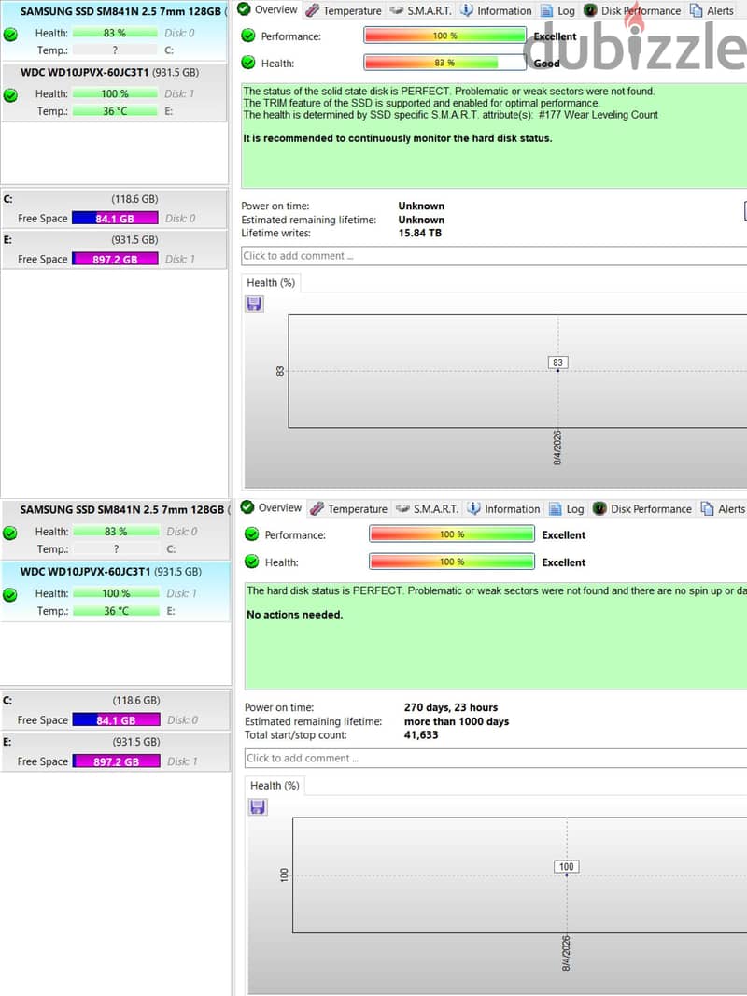Open S.M.A.R.T. tab in upper screenshot
This screenshot has height=996, width=747.
(421, 11)
